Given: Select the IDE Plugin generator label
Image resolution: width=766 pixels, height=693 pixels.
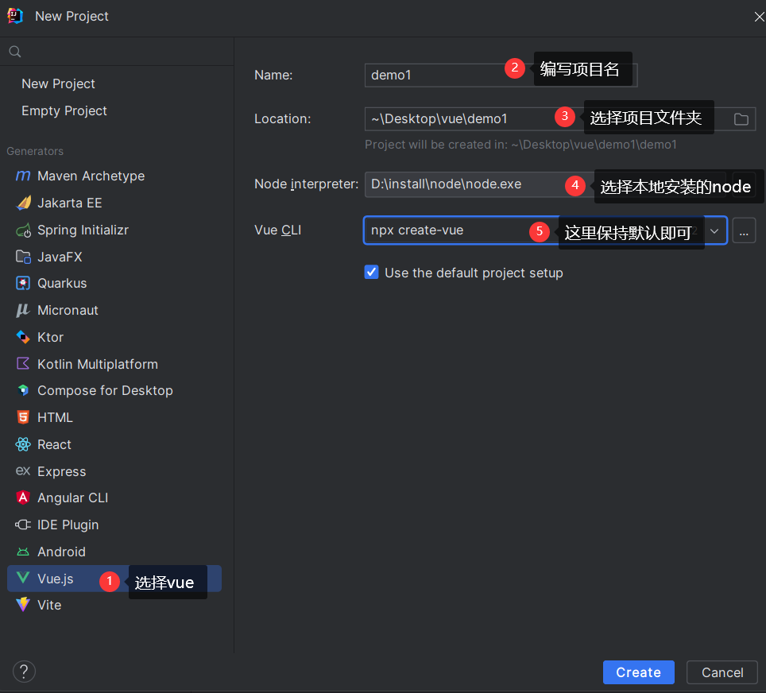Looking at the screenshot, I should point(68,525).
